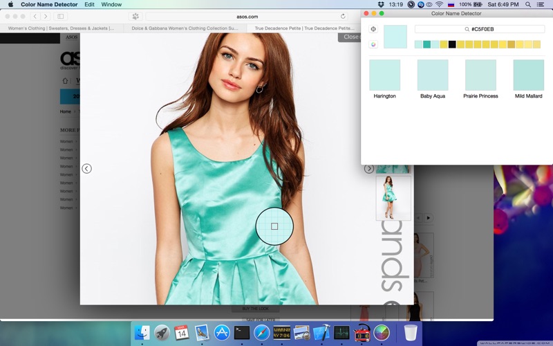The image size is (553, 346).
Task: Open the Dropbox menu bar icon
Action: pyautogui.click(x=381, y=5)
